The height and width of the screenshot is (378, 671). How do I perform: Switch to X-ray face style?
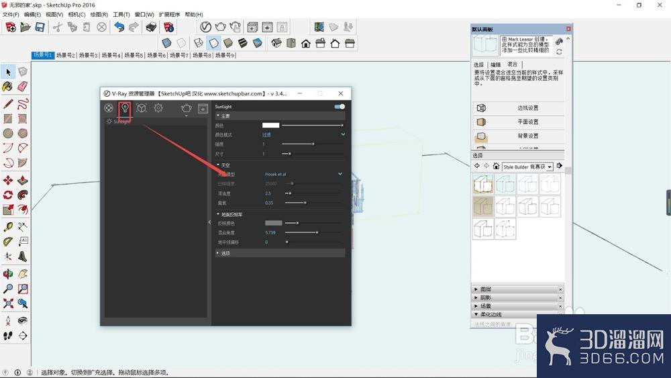[x=166, y=43]
